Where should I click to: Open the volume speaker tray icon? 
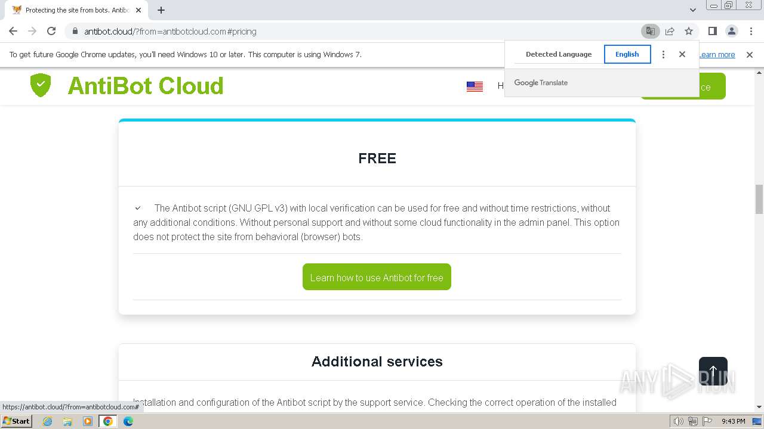coord(679,421)
